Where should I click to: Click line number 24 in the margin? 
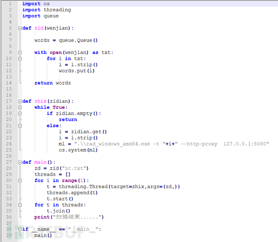[9, 144]
